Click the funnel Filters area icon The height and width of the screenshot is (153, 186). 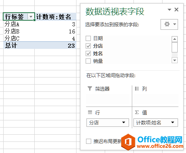90,89
